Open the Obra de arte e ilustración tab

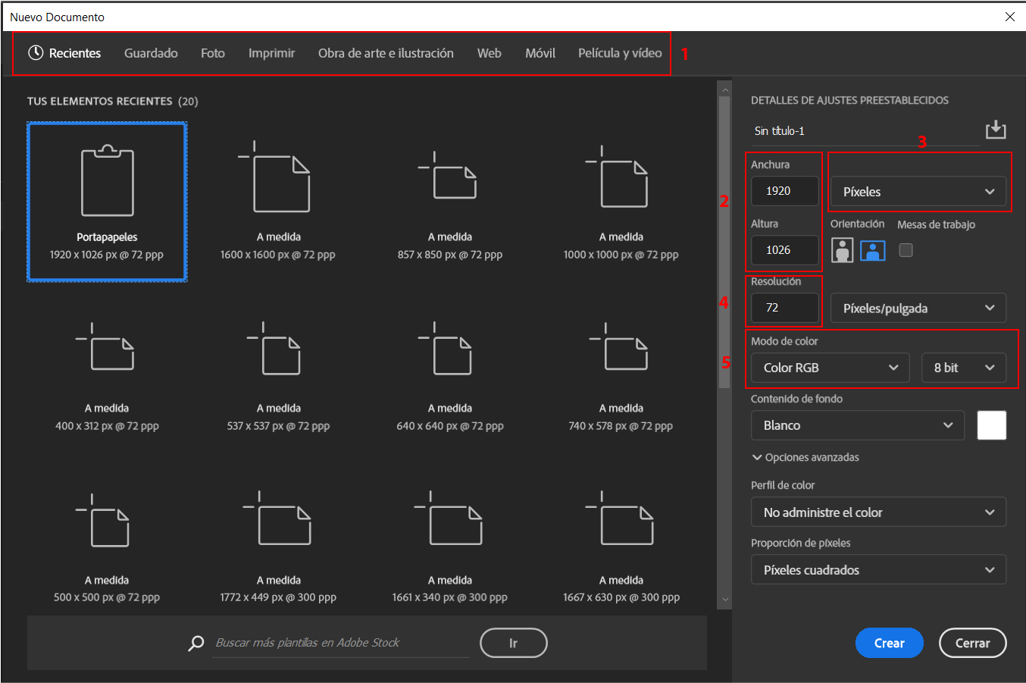pos(386,53)
